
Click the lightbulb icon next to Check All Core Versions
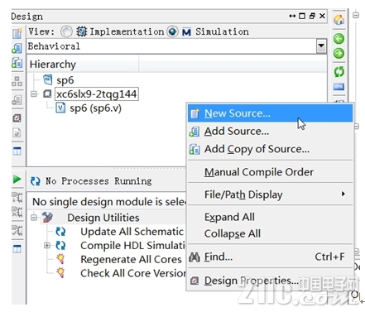pos(60,273)
